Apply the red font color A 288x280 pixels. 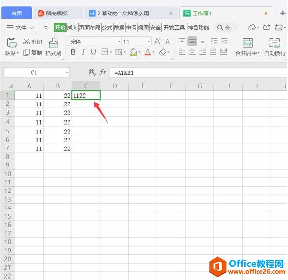pyautogui.click(x=148, y=52)
